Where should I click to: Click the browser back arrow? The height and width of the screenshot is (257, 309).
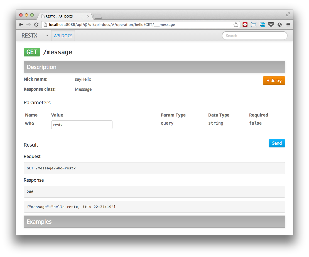tap(21, 25)
